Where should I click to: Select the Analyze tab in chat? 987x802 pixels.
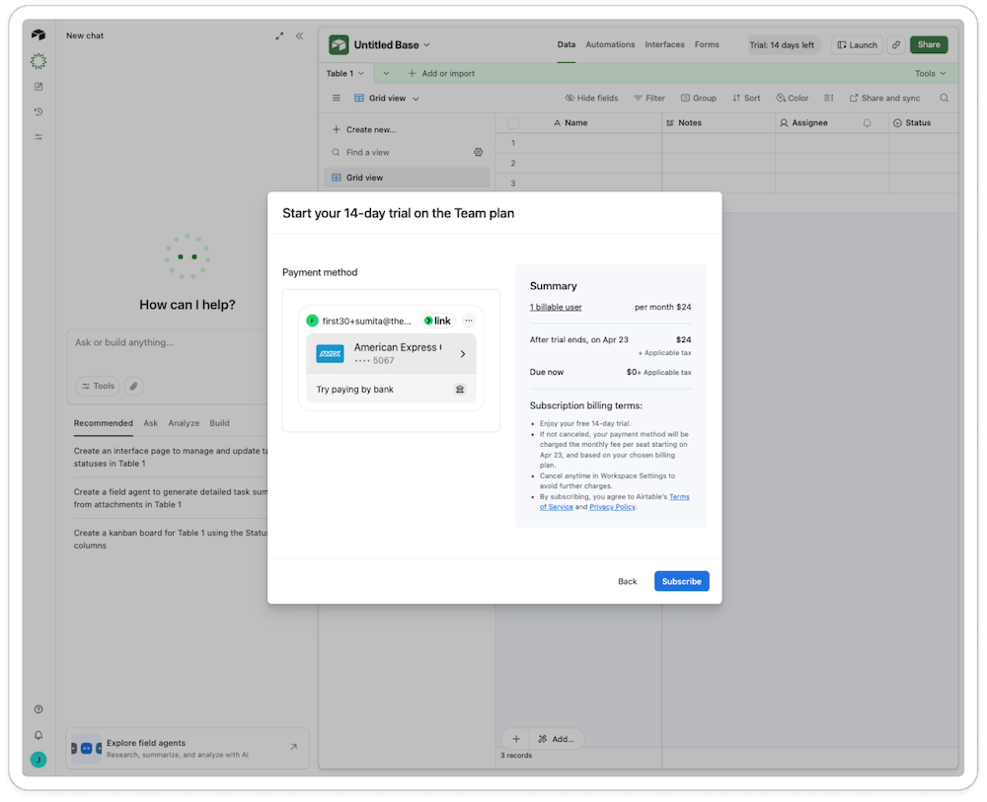(x=184, y=423)
